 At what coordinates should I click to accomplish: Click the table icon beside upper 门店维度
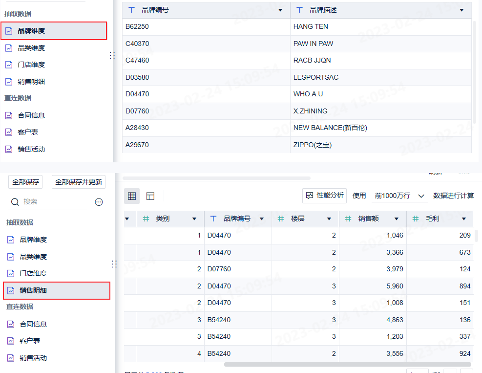point(9,65)
